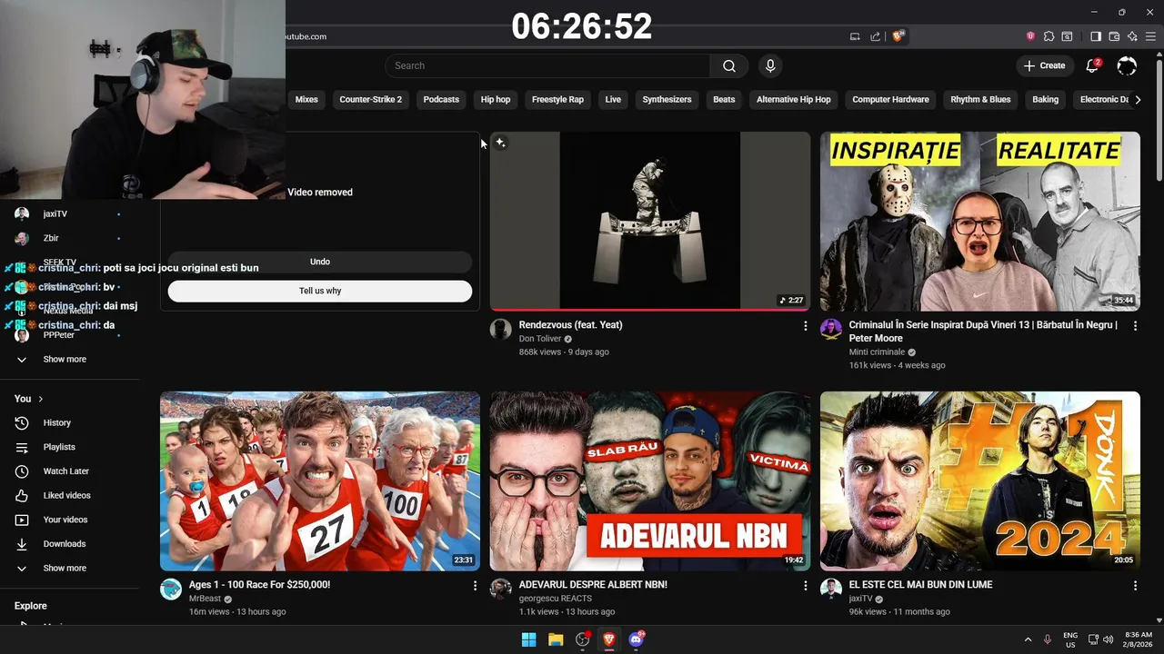Screen dimensions: 1164x654
Task: Select the Beats category chip
Action: (x=724, y=99)
